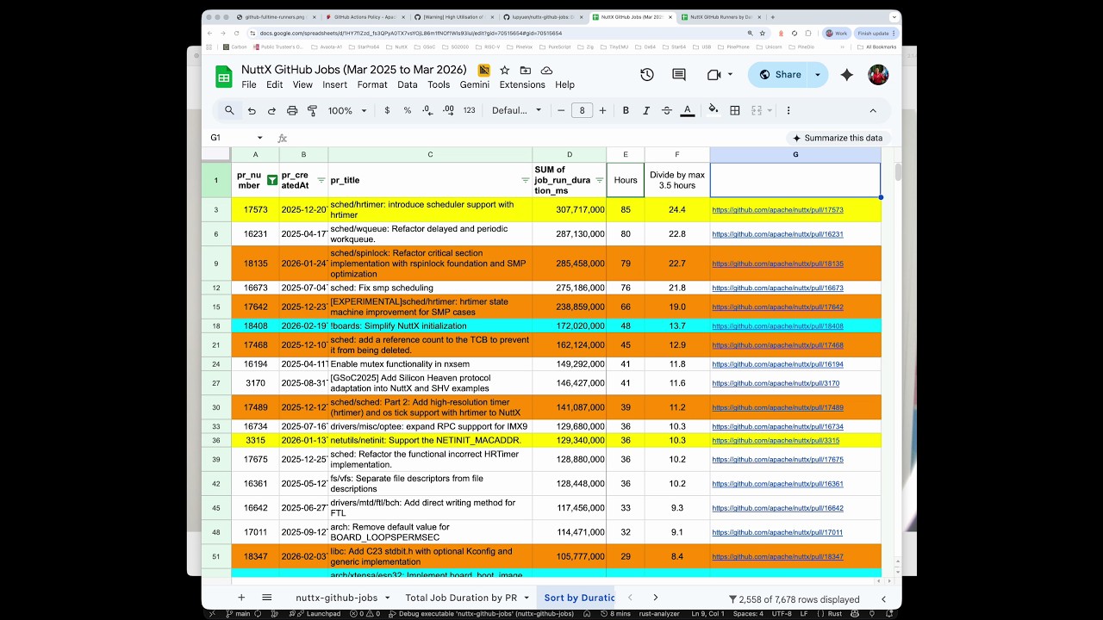The height and width of the screenshot is (620, 1103).
Task: Edit the font size field
Action: point(583,110)
